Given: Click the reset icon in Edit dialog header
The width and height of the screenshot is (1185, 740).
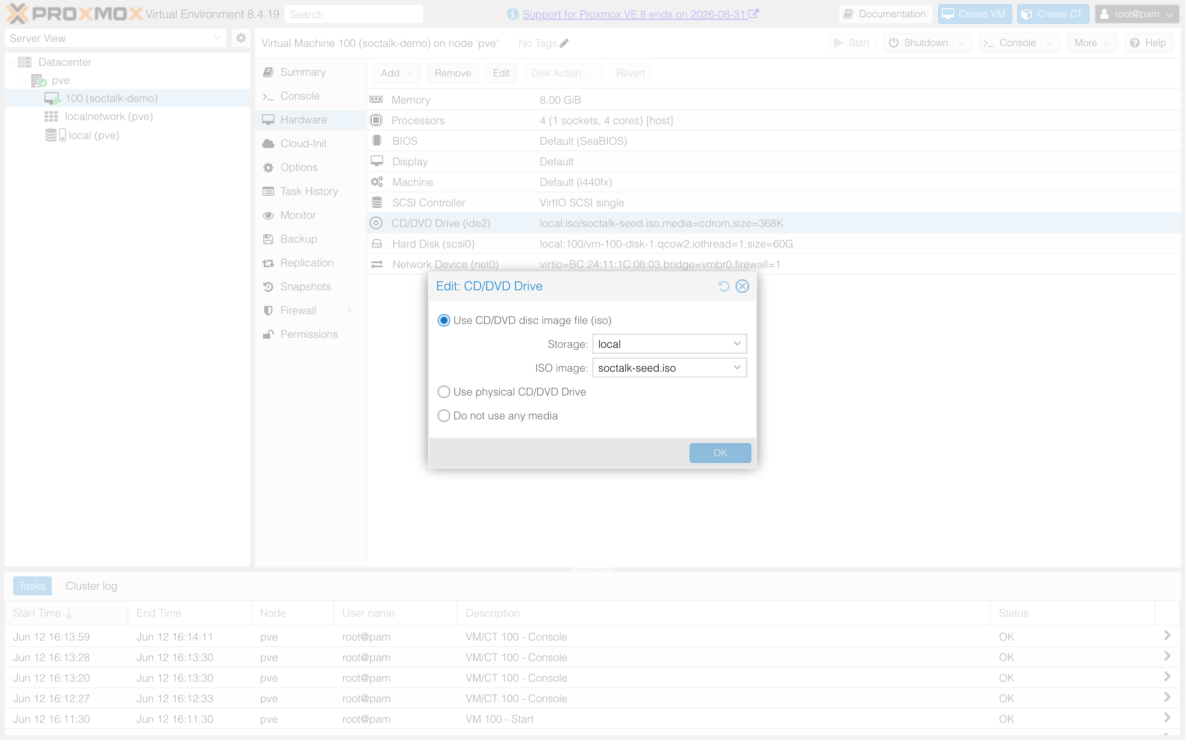Looking at the screenshot, I should click(724, 286).
